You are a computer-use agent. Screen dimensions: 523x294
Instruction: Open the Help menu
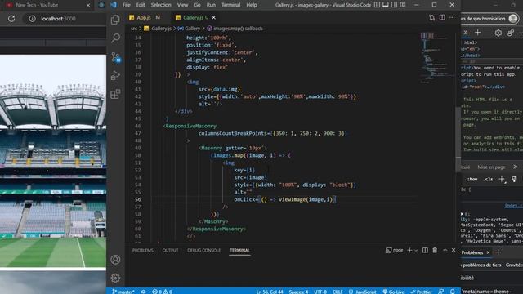[252, 5]
